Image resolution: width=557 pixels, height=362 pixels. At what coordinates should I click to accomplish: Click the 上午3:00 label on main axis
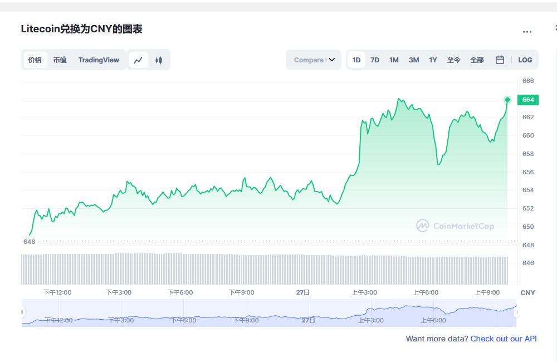(x=364, y=292)
